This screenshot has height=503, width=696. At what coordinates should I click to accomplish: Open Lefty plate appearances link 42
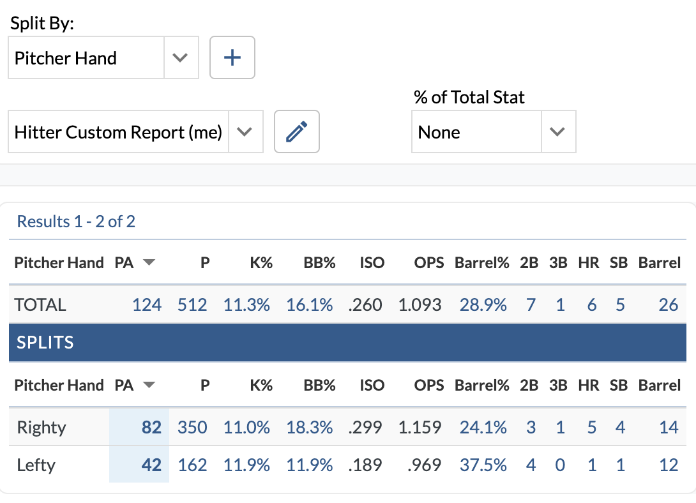(151, 465)
